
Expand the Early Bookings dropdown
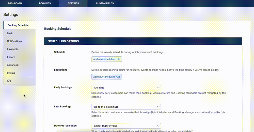(x=126, y=88)
